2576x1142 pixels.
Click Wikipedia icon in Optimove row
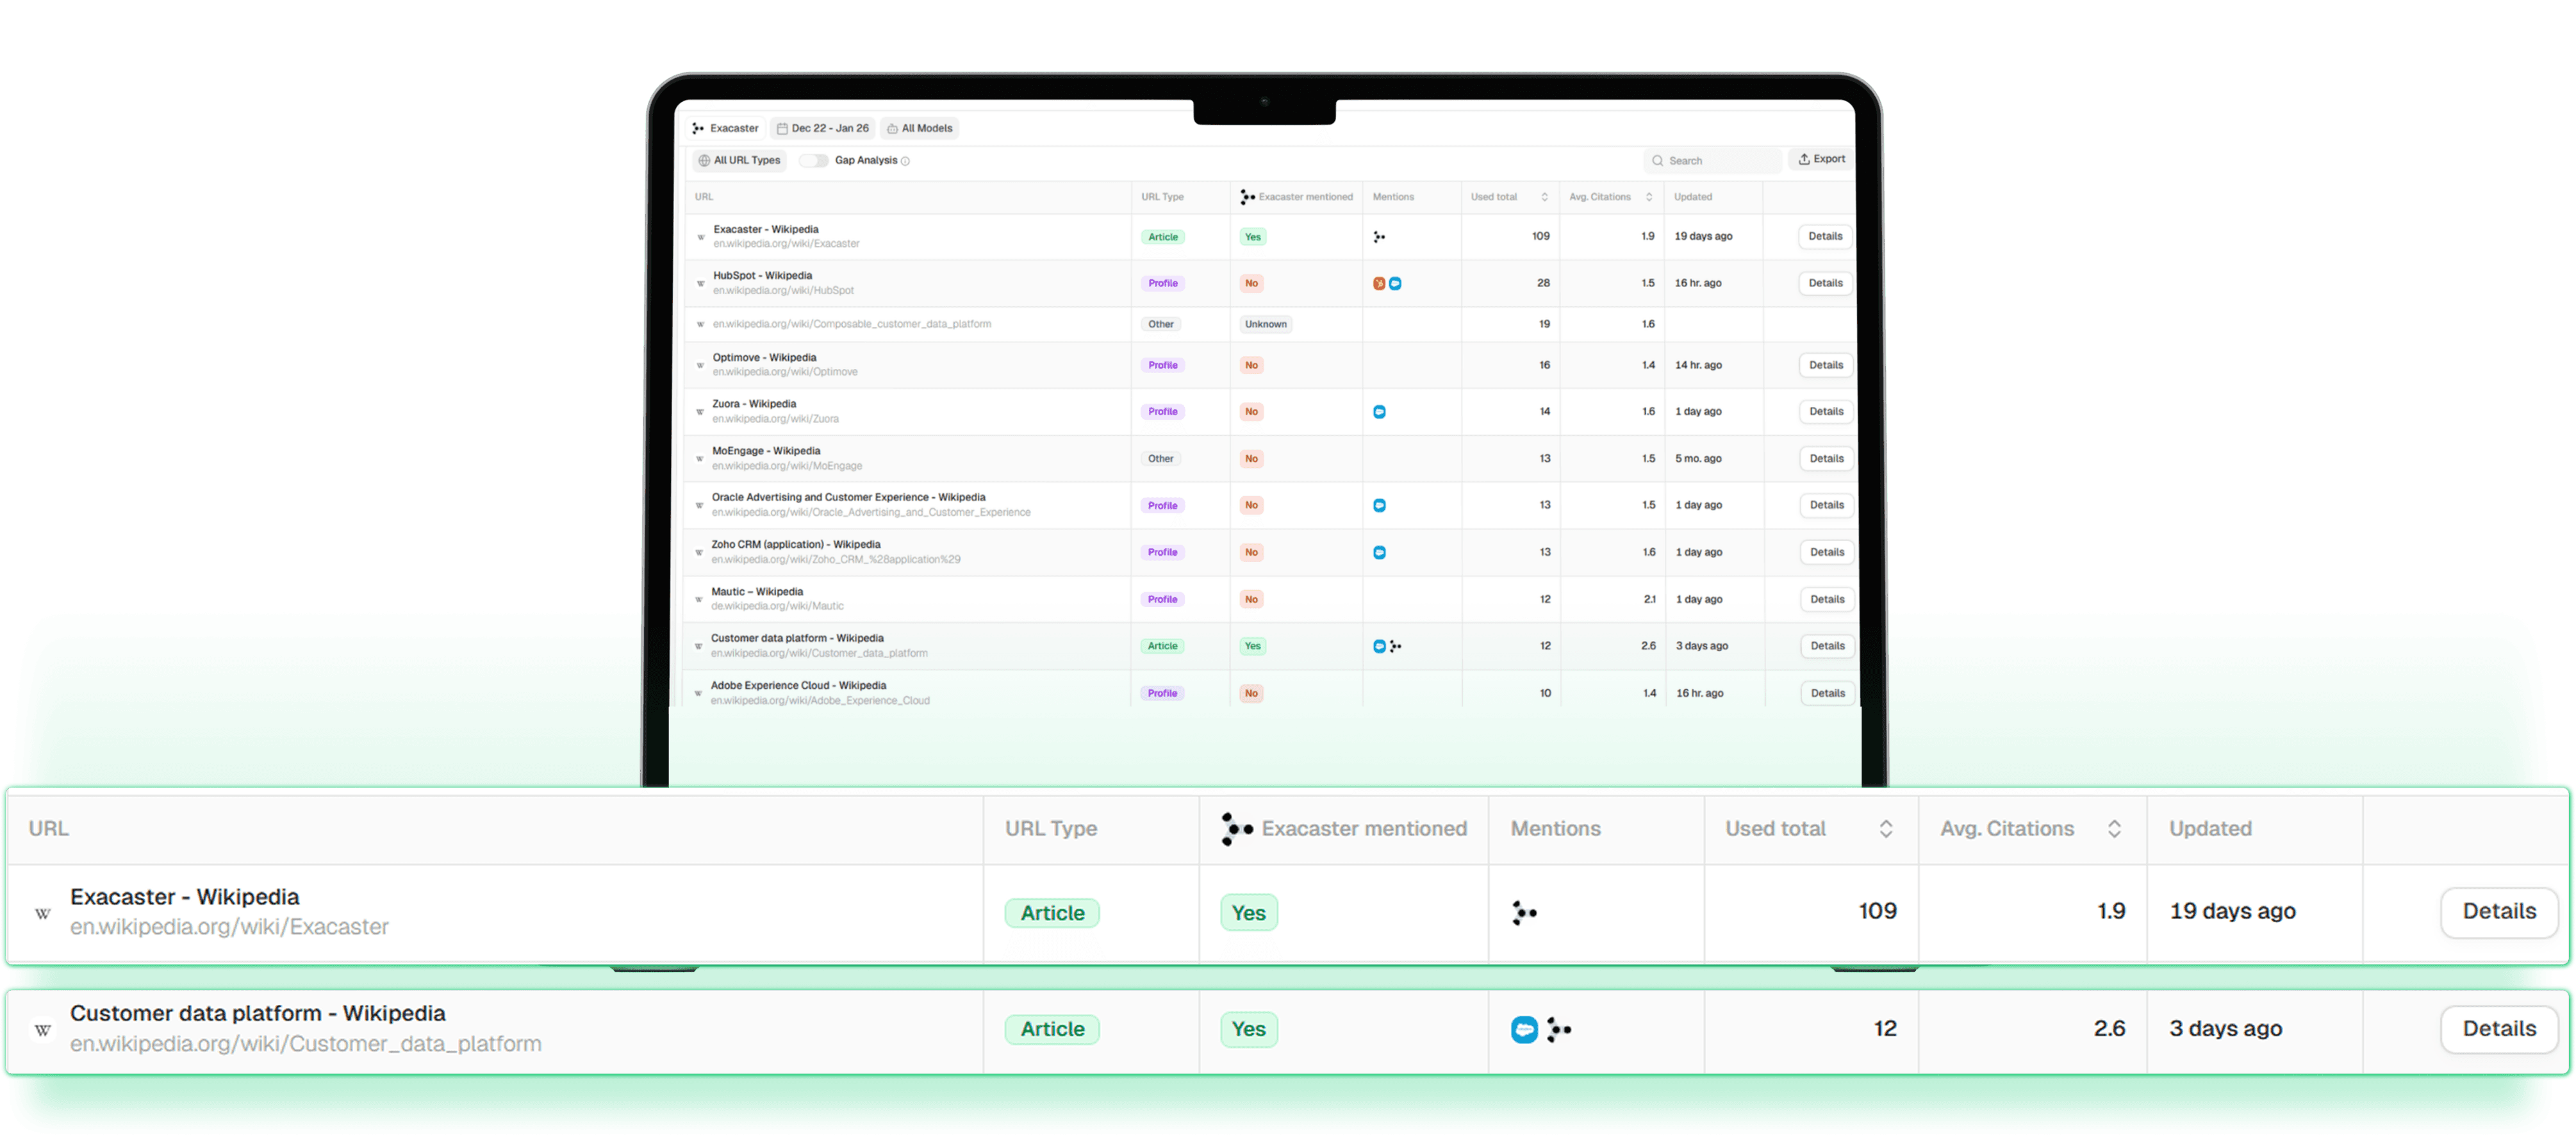click(700, 366)
